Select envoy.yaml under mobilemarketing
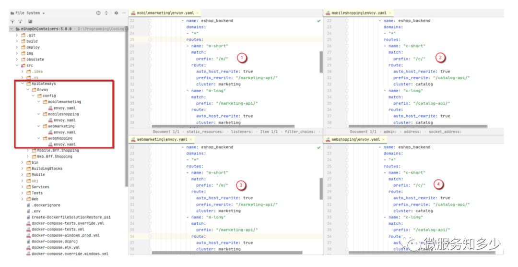 pos(64,108)
